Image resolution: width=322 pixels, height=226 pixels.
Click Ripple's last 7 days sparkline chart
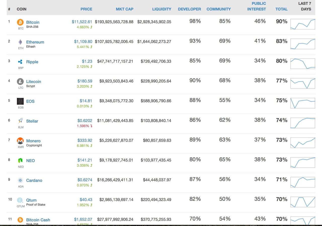303,64
